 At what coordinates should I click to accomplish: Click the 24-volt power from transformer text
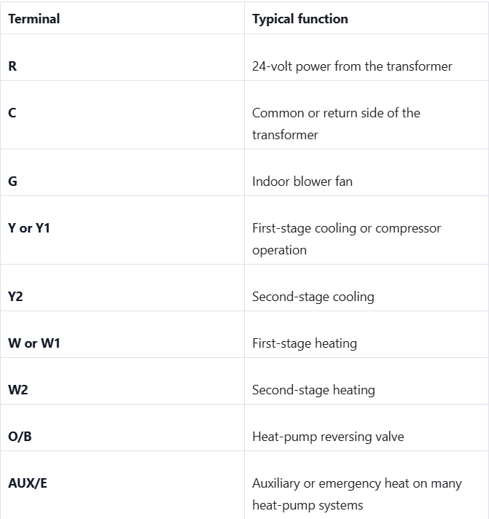coord(352,66)
